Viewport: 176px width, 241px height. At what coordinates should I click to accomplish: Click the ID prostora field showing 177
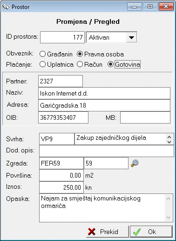point(62,37)
